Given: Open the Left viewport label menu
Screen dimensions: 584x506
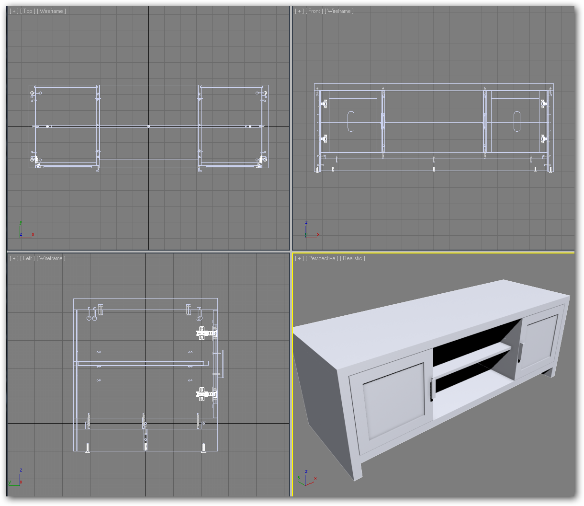Looking at the screenshot, I should pyautogui.click(x=27, y=258).
